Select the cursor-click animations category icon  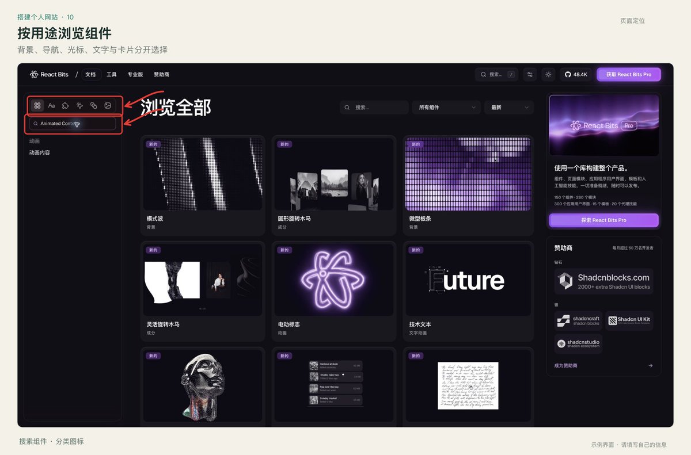pyautogui.click(x=79, y=106)
